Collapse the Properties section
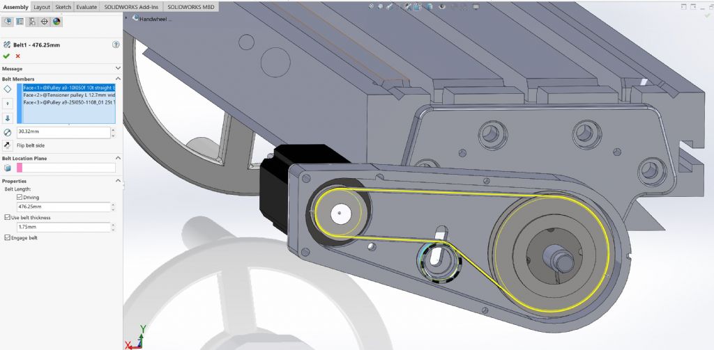714x350 pixels. click(118, 180)
